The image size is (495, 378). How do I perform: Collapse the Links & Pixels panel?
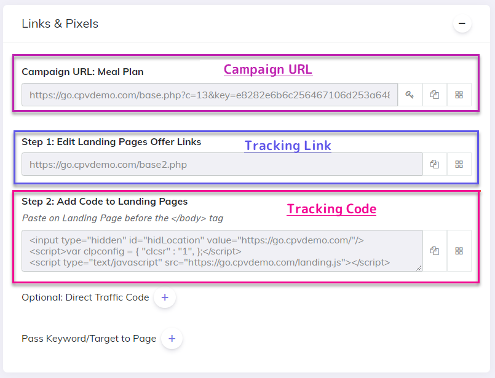coord(462,23)
